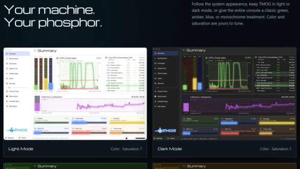
Task: Click System Info icon in Dark Mode sidebar
Action: [155, 69]
